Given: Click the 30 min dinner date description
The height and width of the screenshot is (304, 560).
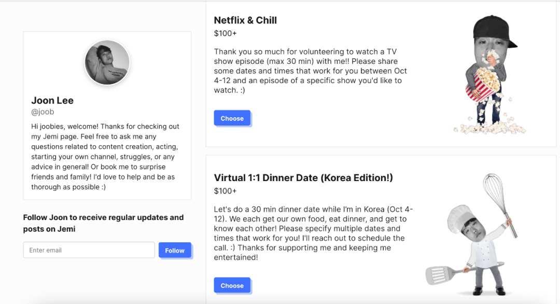Looking at the screenshot, I should tap(313, 233).
